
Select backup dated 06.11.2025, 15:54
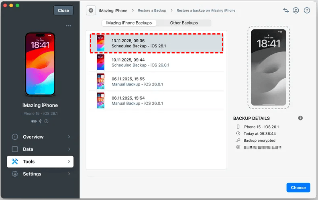(x=157, y=100)
